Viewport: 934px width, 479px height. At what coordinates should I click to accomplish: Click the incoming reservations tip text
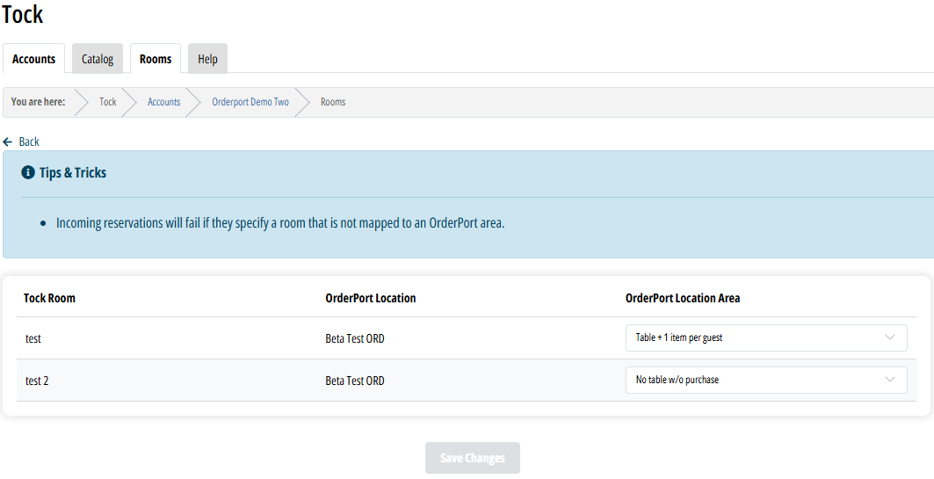click(x=280, y=223)
